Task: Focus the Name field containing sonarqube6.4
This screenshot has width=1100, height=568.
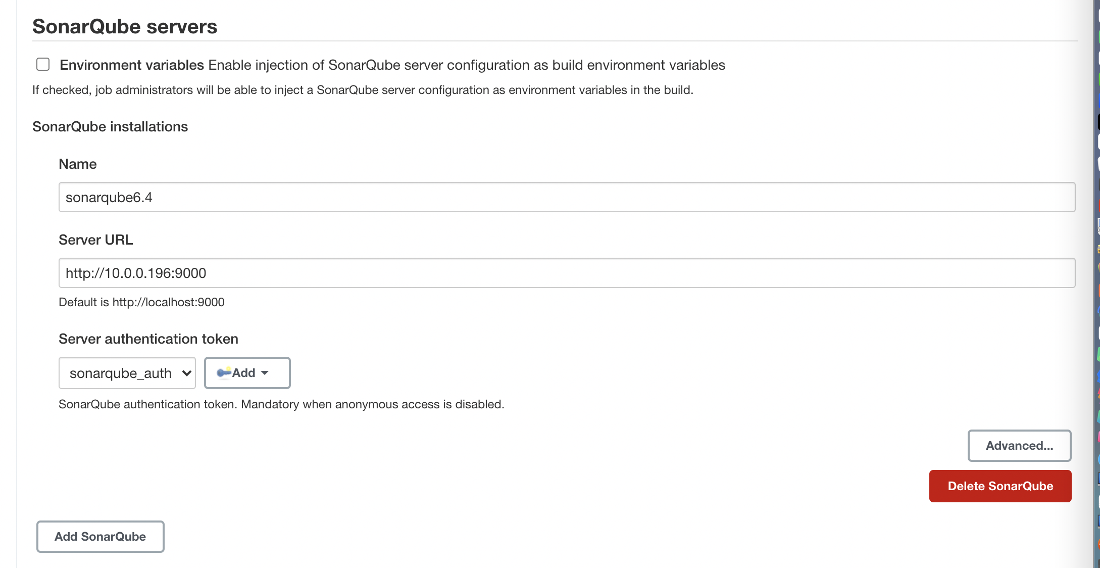Action: [567, 197]
